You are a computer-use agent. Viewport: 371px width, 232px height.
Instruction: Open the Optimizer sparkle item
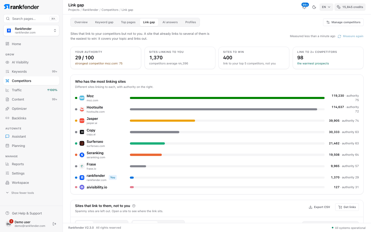click(31, 109)
